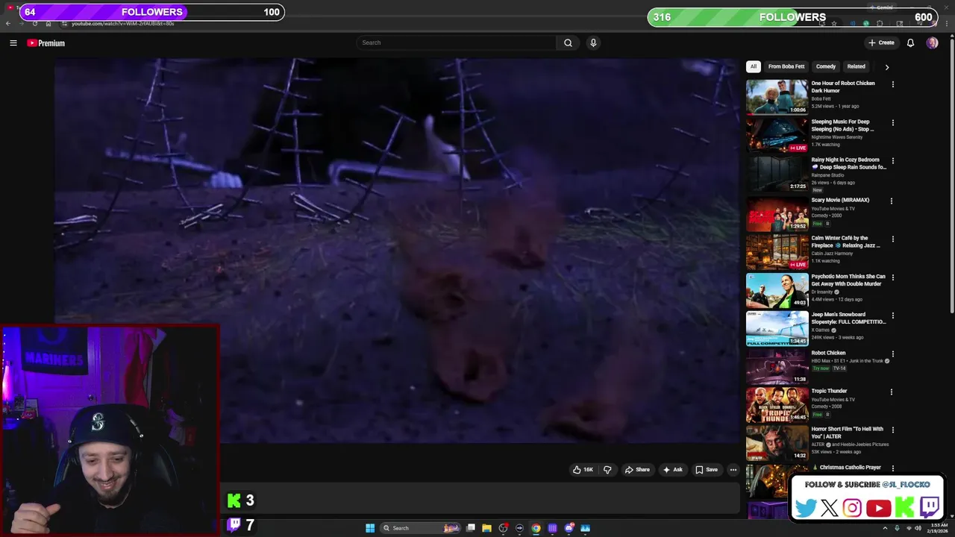
Task: Like the video with thumbs up
Action: tap(583, 470)
